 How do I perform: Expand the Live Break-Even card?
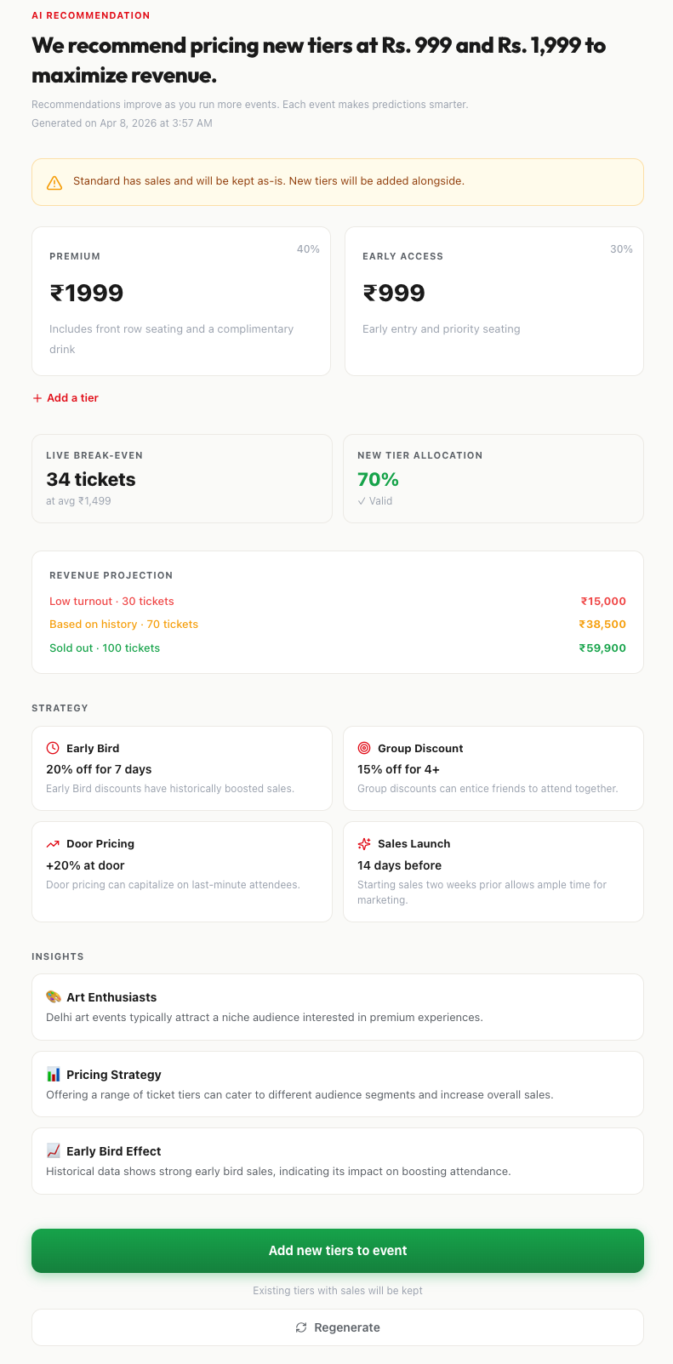coord(181,477)
